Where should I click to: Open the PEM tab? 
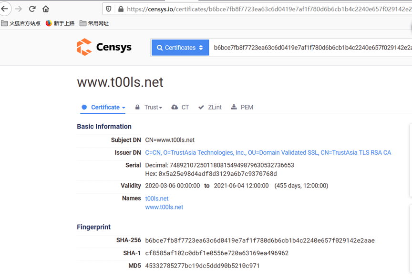(242, 108)
